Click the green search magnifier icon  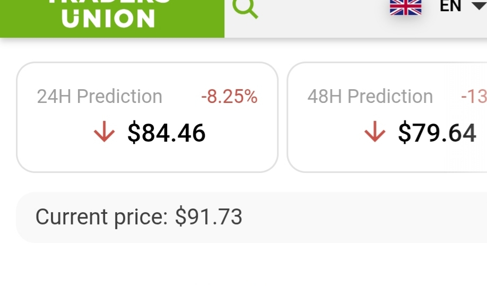tap(245, 8)
